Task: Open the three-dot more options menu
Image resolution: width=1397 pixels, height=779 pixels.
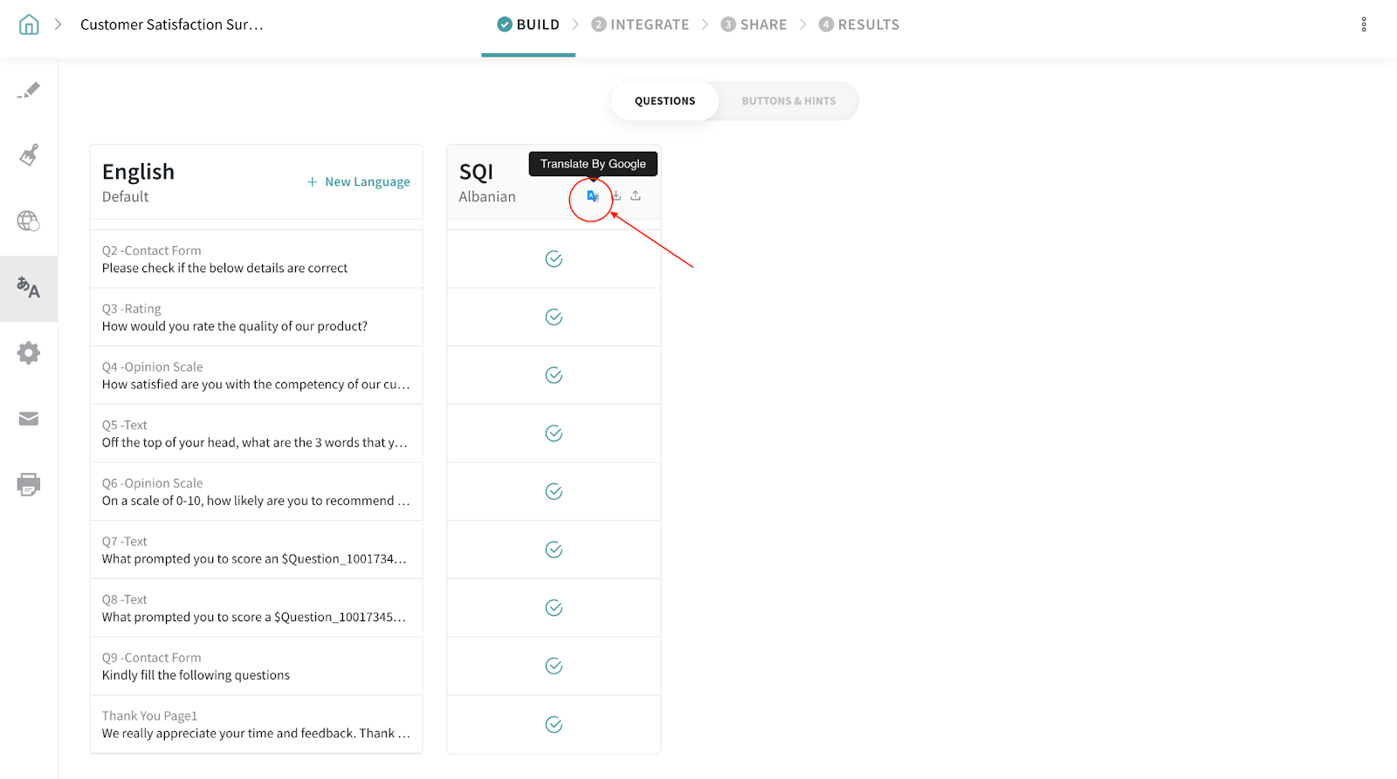Action: (x=1364, y=24)
